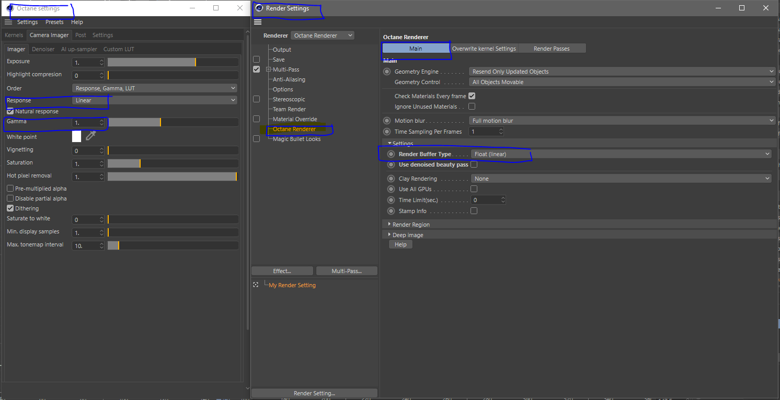Enable the Material Override checkbox
The width and height of the screenshot is (780, 400).
click(256, 119)
